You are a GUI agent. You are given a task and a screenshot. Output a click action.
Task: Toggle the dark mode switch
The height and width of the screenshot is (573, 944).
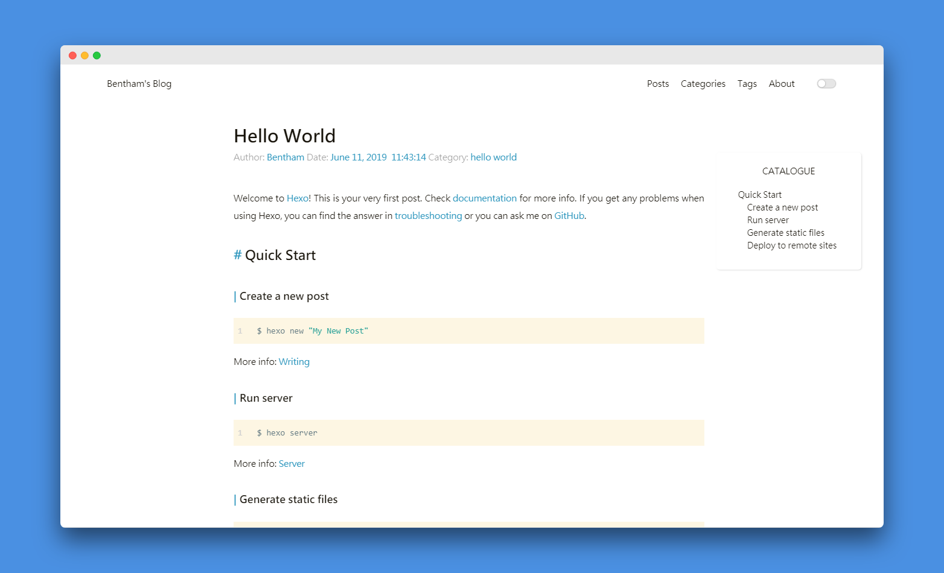[826, 84]
